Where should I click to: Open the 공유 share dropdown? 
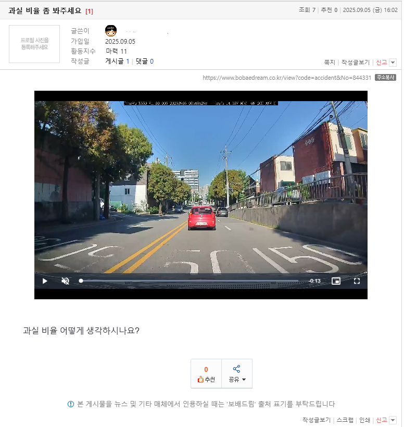(237, 374)
